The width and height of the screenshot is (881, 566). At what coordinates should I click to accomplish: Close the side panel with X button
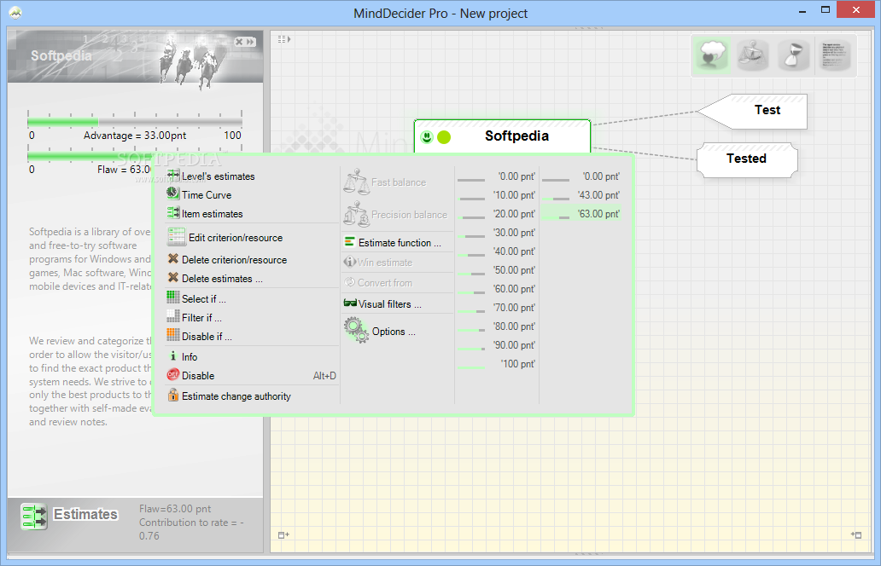coord(239,42)
